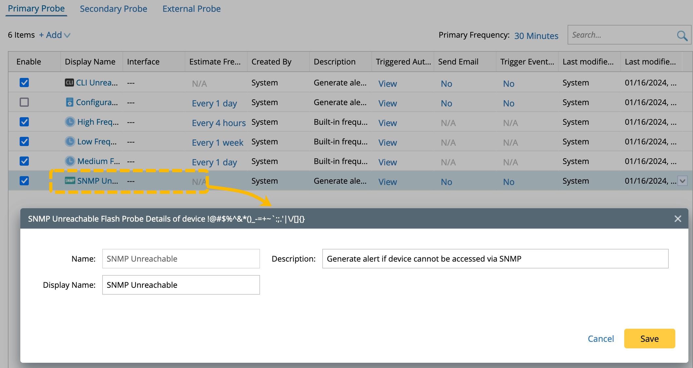Click the SNMP icon beside SNMP Unreachable
Screen dimensions: 693x368
pyautogui.click(x=70, y=181)
